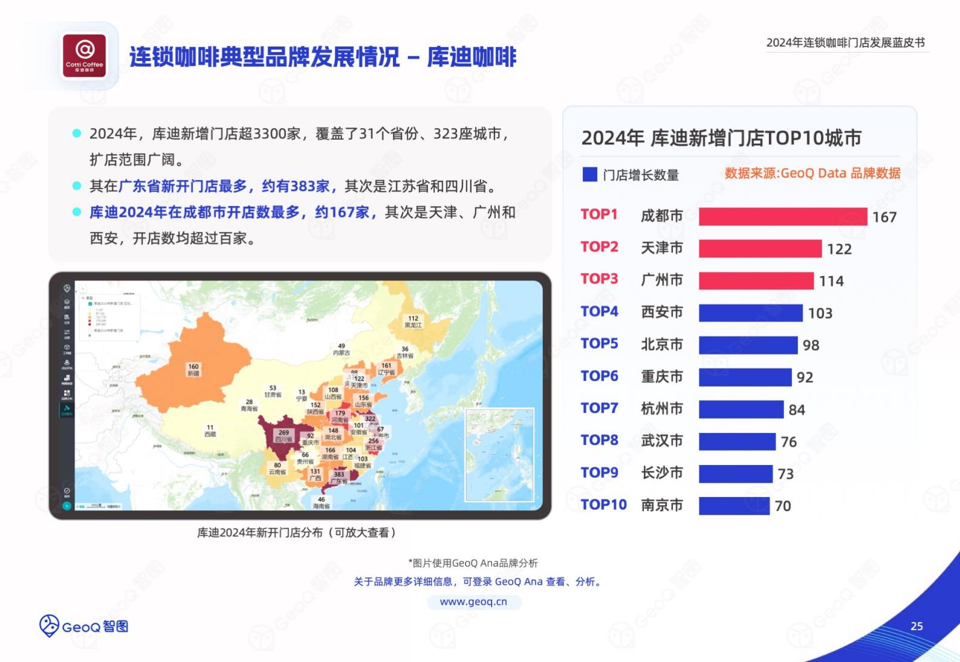Click the 北京市 city label in chart
This screenshot has height=662, width=960.
662,344
